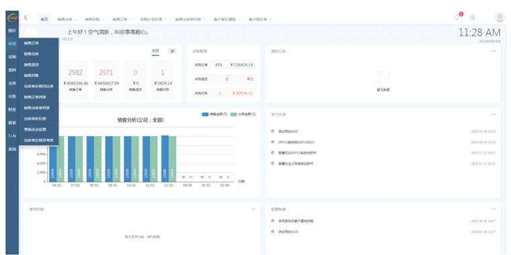Open the user avatar menu
Screen dimensions: 511x255
tap(500, 17)
